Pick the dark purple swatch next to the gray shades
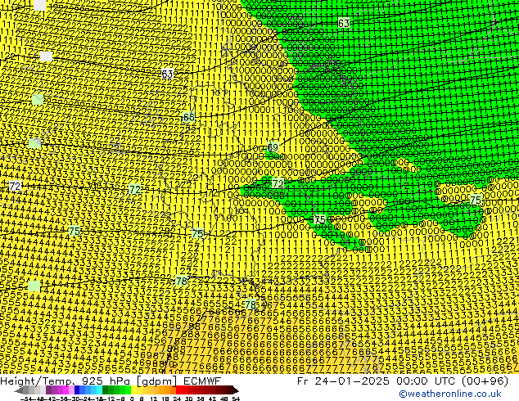The image size is (519, 401). [48, 390]
